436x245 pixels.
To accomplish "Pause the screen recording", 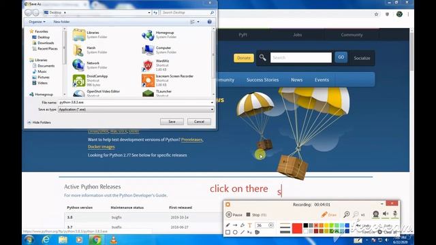I will tap(234, 215).
